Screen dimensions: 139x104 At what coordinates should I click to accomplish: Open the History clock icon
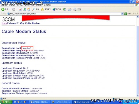pyautogui.click(x=64, y=9)
